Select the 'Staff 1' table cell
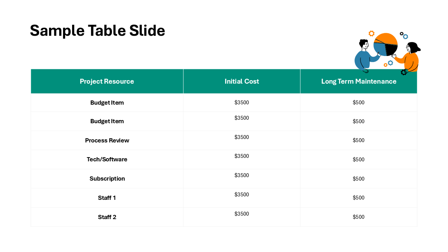Viewport: 448px width, 252px height. (x=107, y=198)
